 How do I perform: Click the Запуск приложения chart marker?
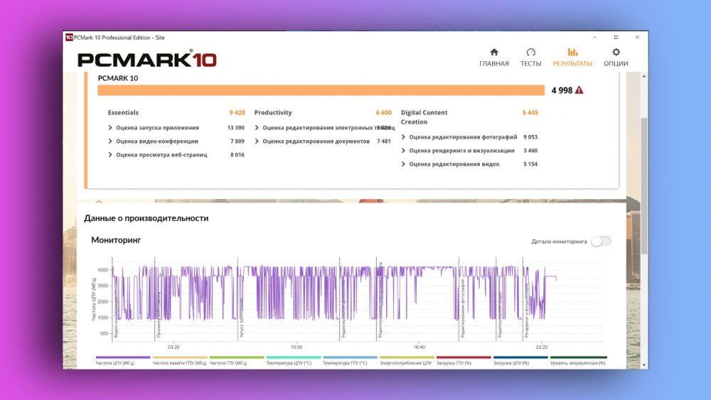click(x=242, y=318)
